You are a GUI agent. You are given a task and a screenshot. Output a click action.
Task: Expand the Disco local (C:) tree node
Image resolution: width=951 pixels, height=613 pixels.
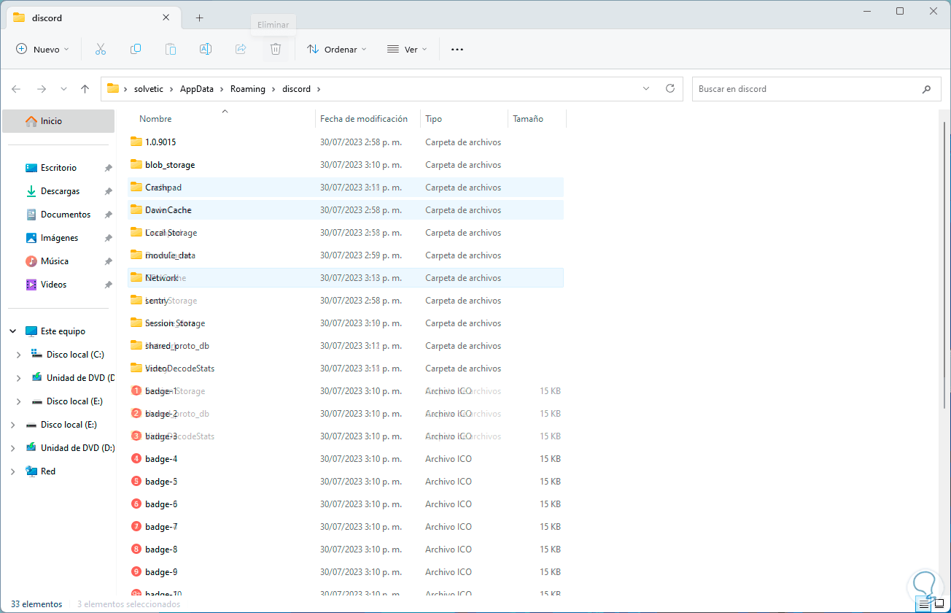tap(19, 355)
